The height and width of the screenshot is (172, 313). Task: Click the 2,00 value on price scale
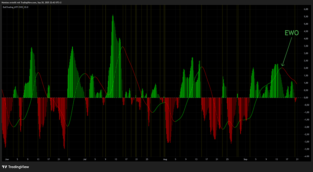305,68
